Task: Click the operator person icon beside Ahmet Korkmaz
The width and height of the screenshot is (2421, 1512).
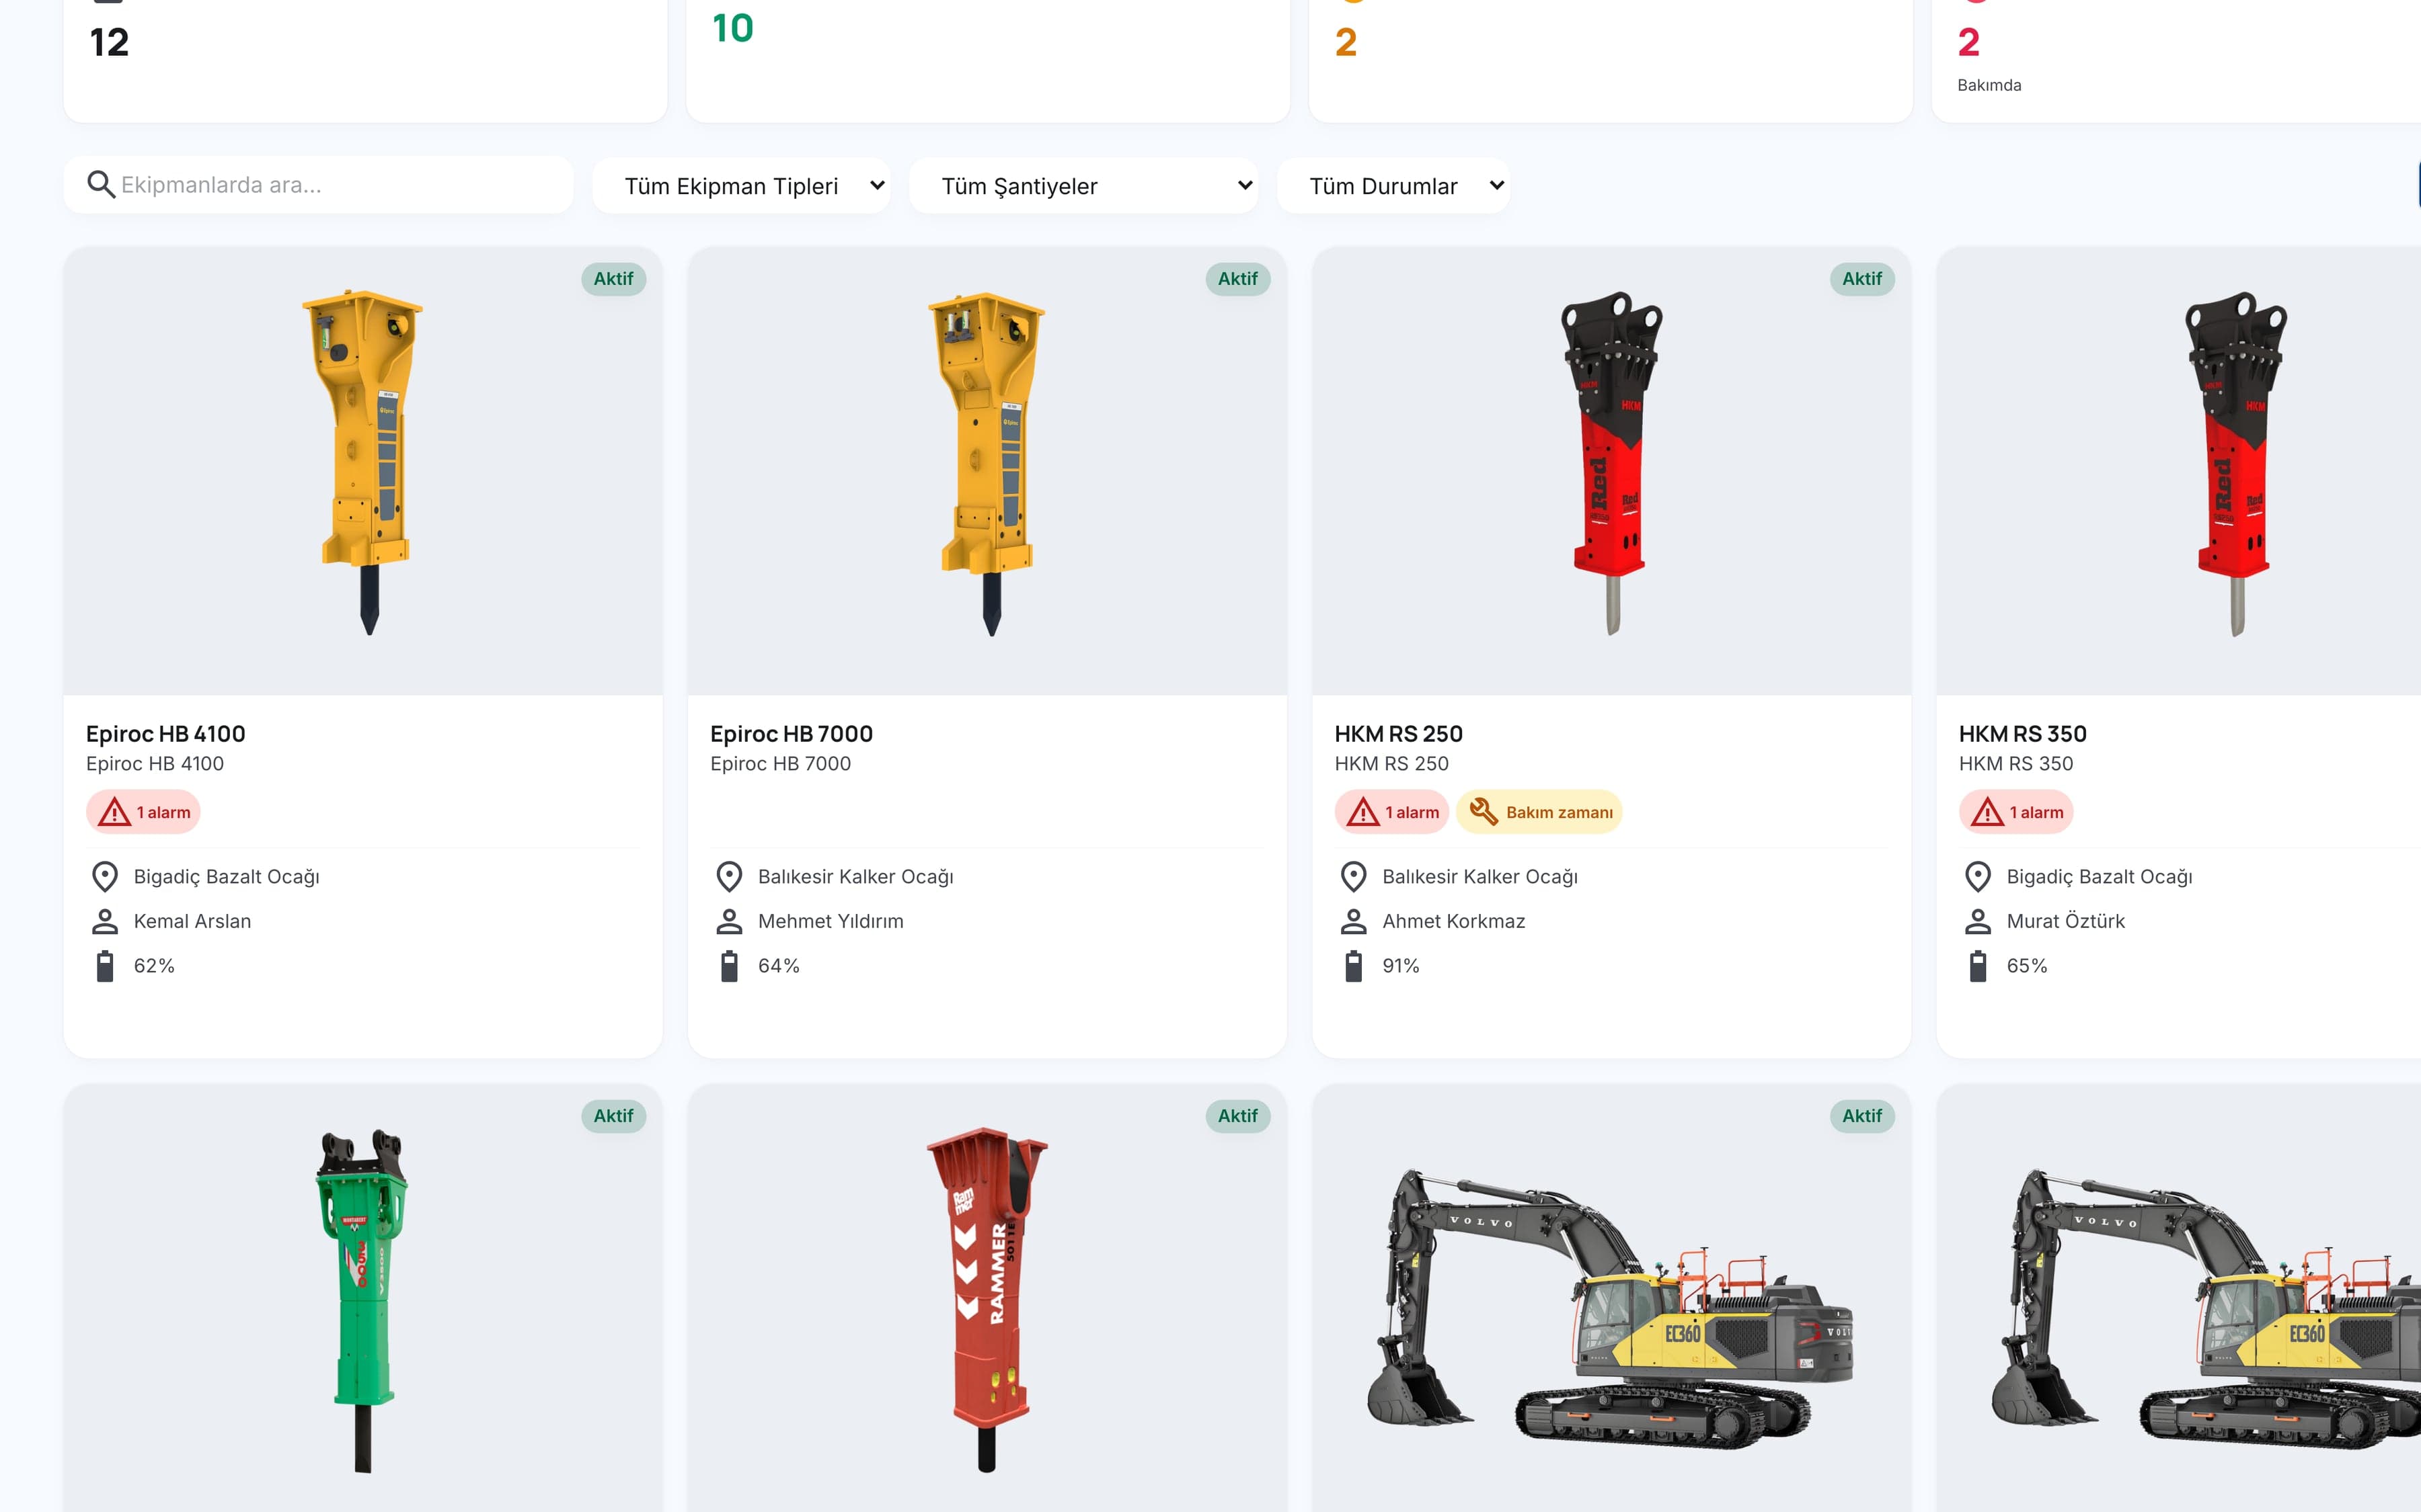Action: coord(1354,921)
